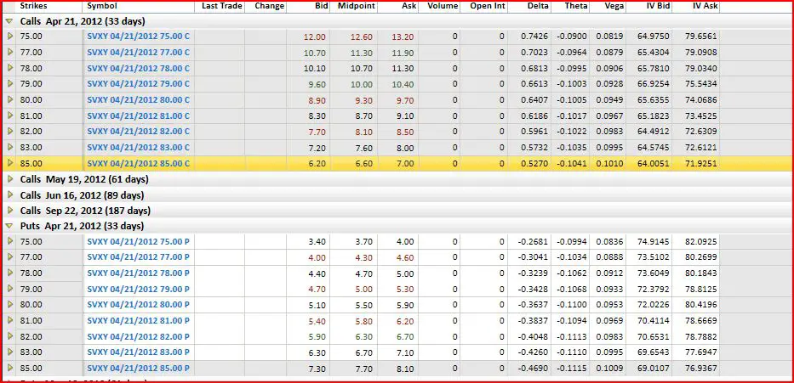Screen dimensions: 794x383
Task: Select the 4.30 midpoint of the 77.00 put
Action: coord(363,257)
